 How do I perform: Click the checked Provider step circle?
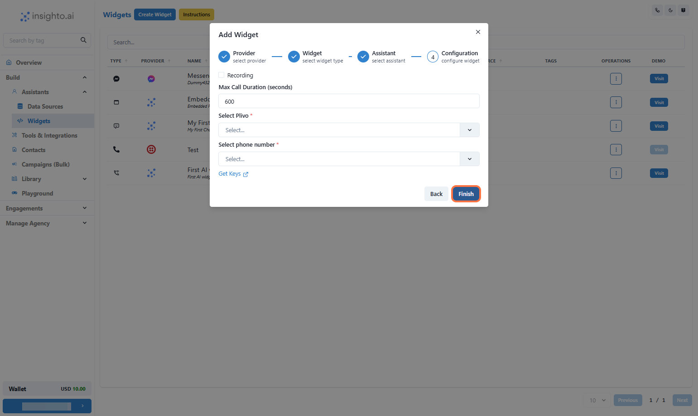[224, 56]
